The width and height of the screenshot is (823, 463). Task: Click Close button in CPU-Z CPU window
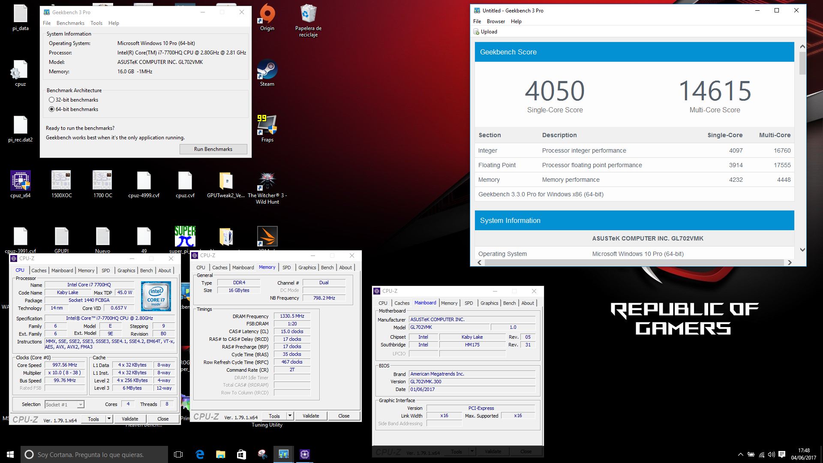(x=163, y=419)
